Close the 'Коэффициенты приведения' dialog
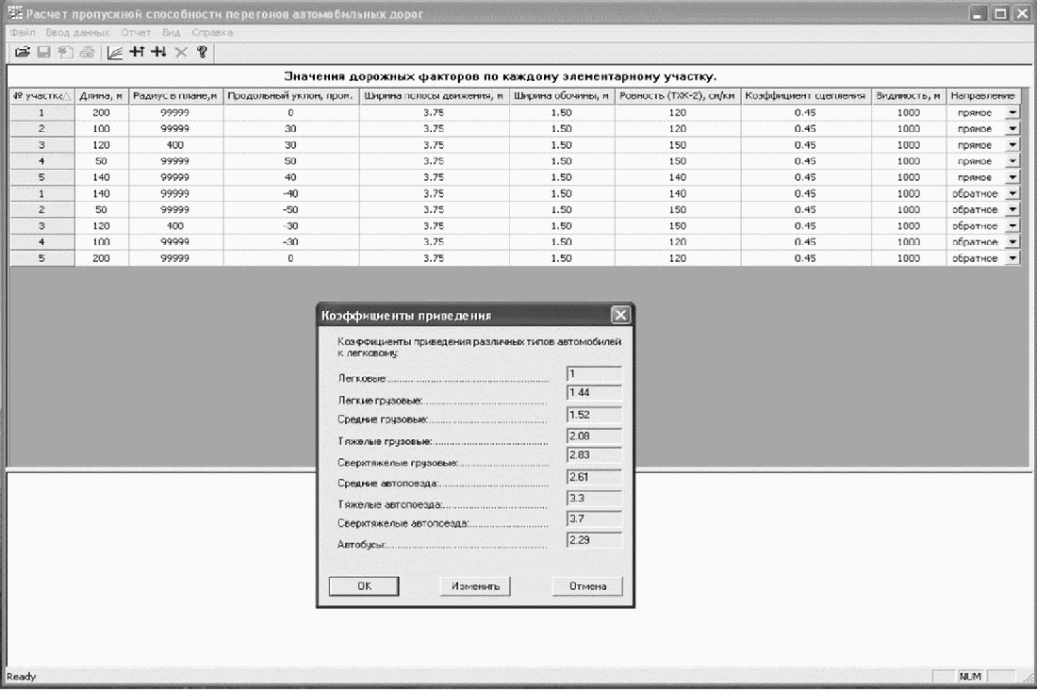Image resolution: width=1037 pixels, height=690 pixels. (619, 315)
